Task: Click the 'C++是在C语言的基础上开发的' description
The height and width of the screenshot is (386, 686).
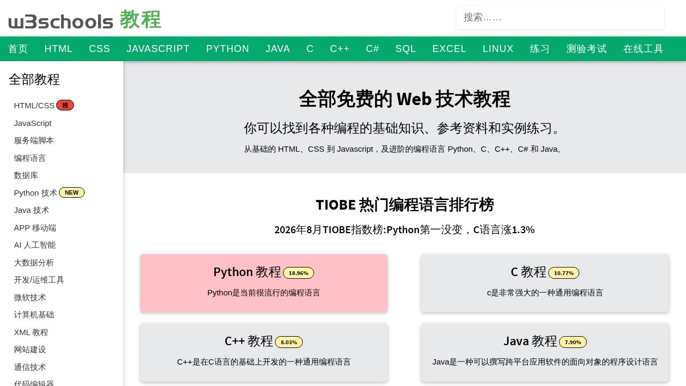Action: pyautogui.click(x=264, y=362)
